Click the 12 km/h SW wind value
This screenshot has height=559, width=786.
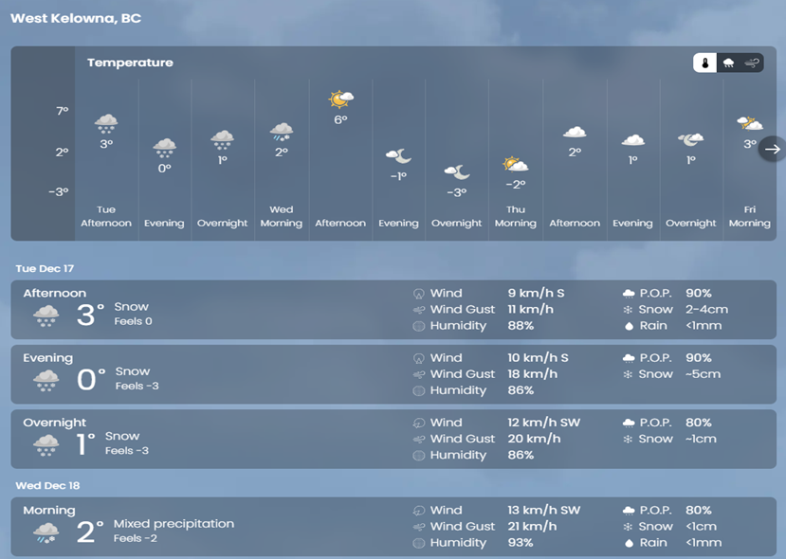pos(544,423)
